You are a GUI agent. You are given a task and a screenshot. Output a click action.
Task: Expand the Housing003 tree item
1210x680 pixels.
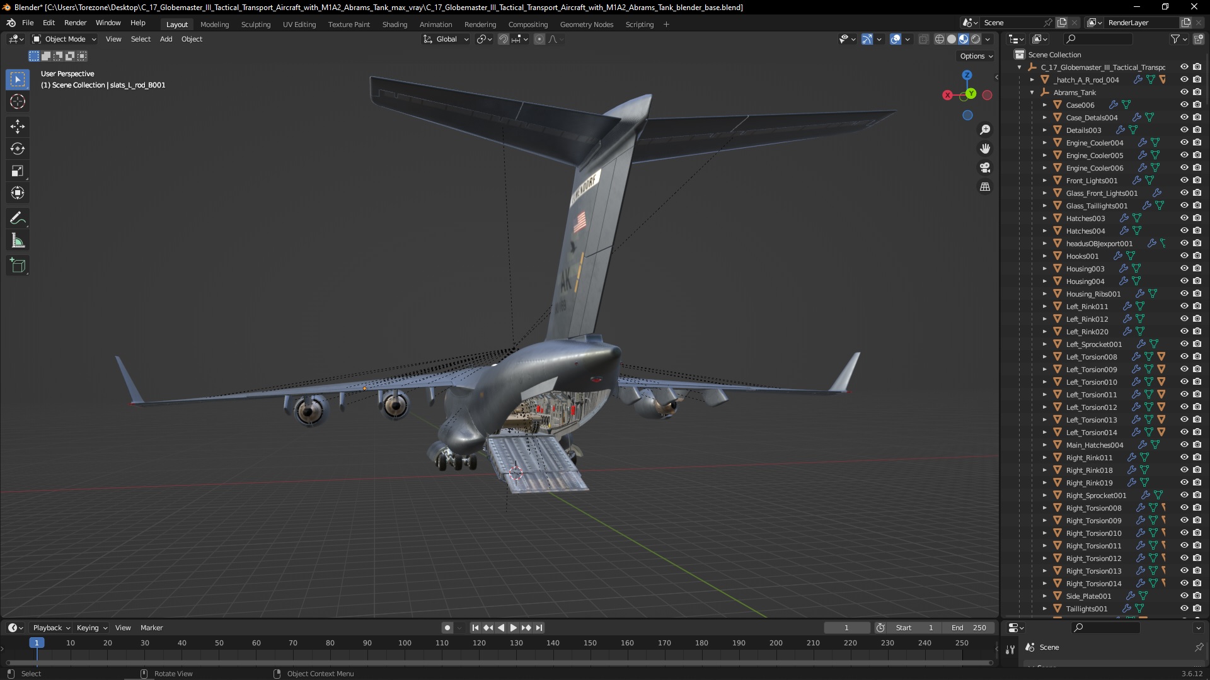[x=1044, y=269]
